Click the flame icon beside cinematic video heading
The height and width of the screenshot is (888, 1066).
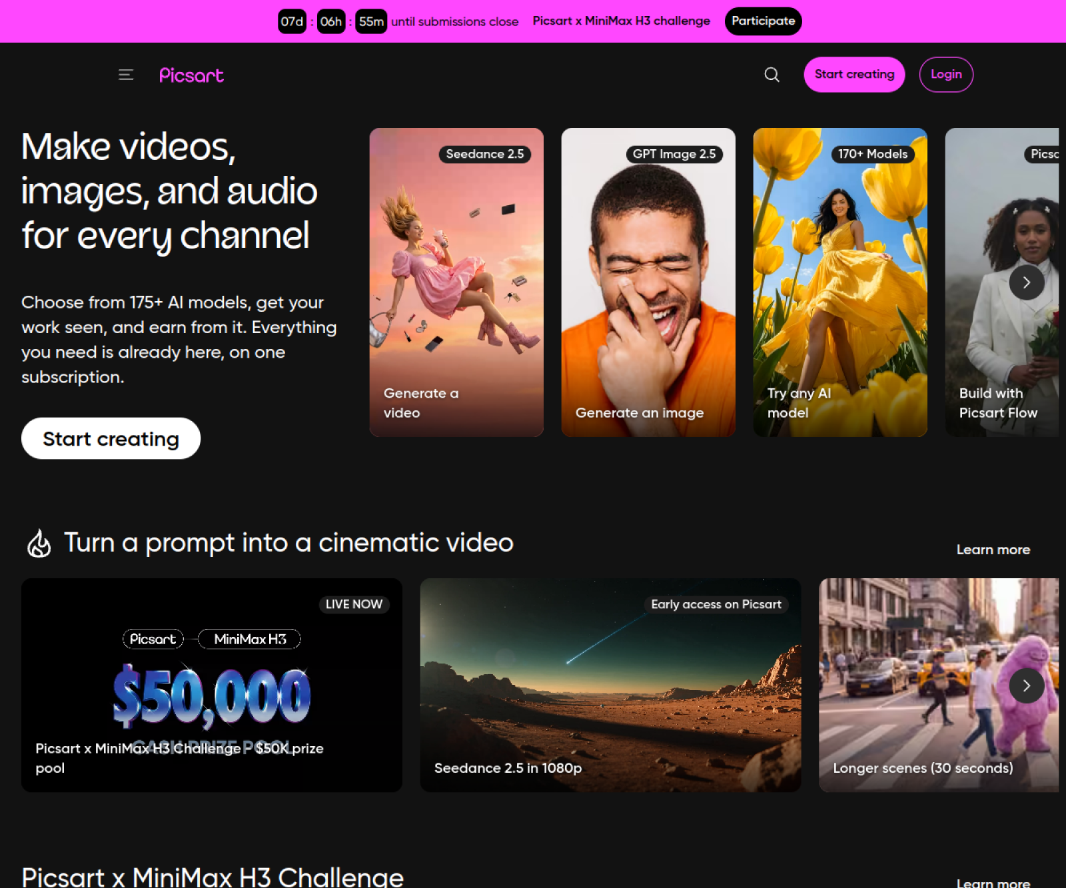pos(39,544)
